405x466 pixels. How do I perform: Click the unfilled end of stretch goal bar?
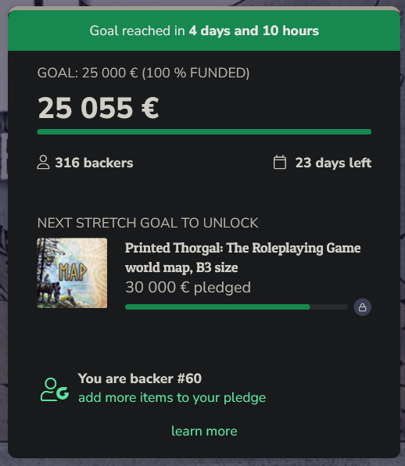click(x=329, y=307)
